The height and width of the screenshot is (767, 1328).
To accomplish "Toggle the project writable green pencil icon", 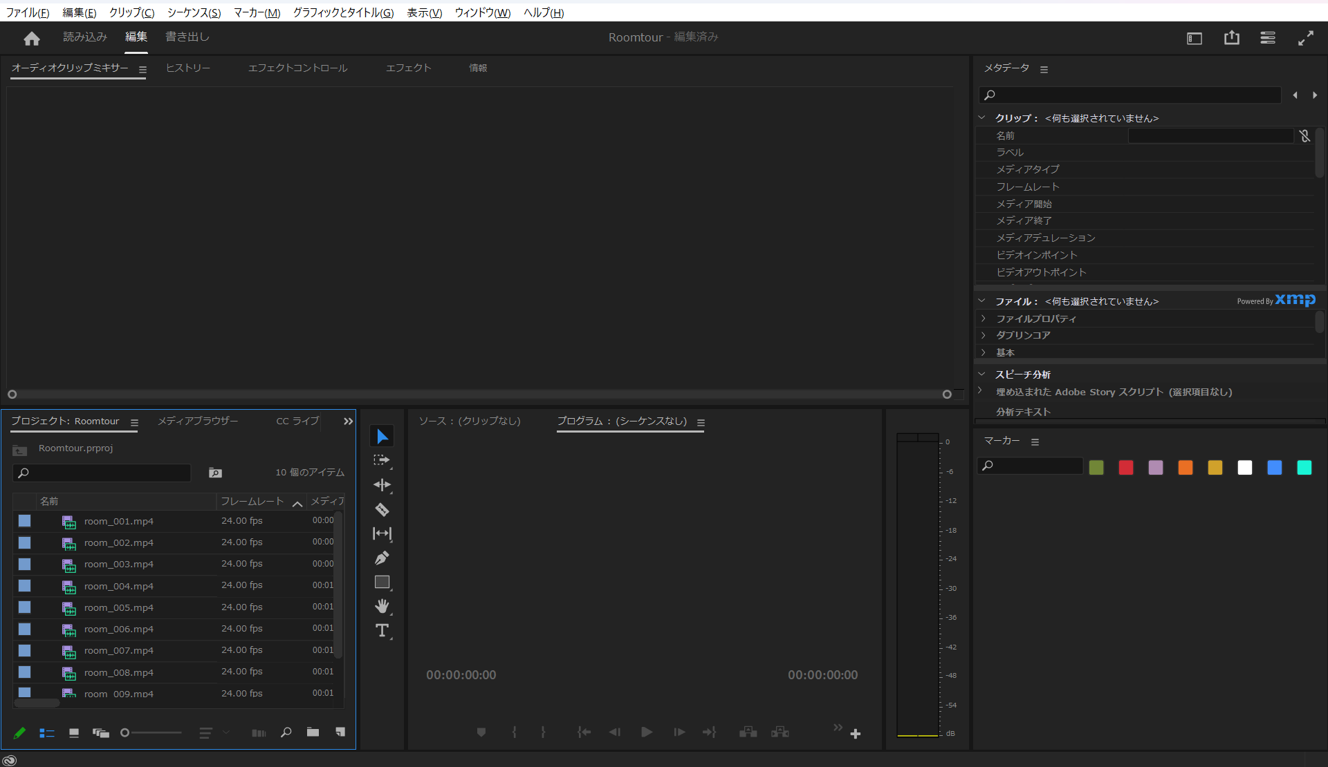I will coord(19,733).
